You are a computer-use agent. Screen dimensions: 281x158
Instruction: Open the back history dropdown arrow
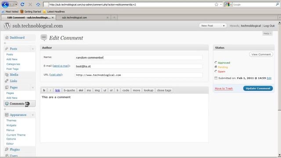coord(16,4)
